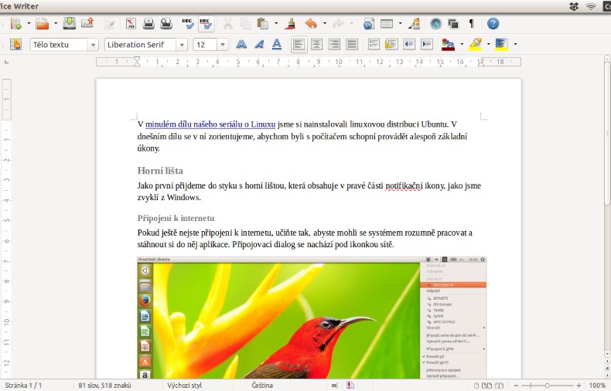Align text left

(299, 44)
